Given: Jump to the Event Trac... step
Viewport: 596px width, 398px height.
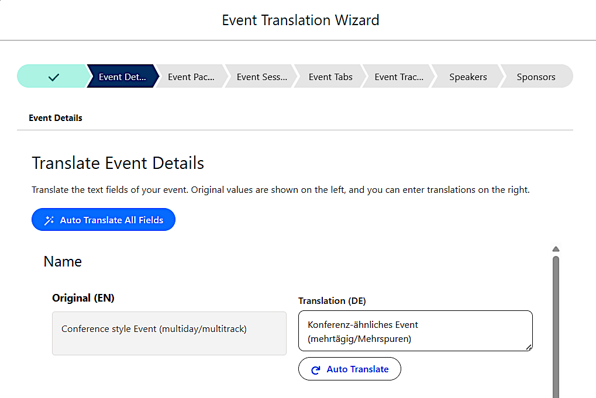Looking at the screenshot, I should (399, 77).
